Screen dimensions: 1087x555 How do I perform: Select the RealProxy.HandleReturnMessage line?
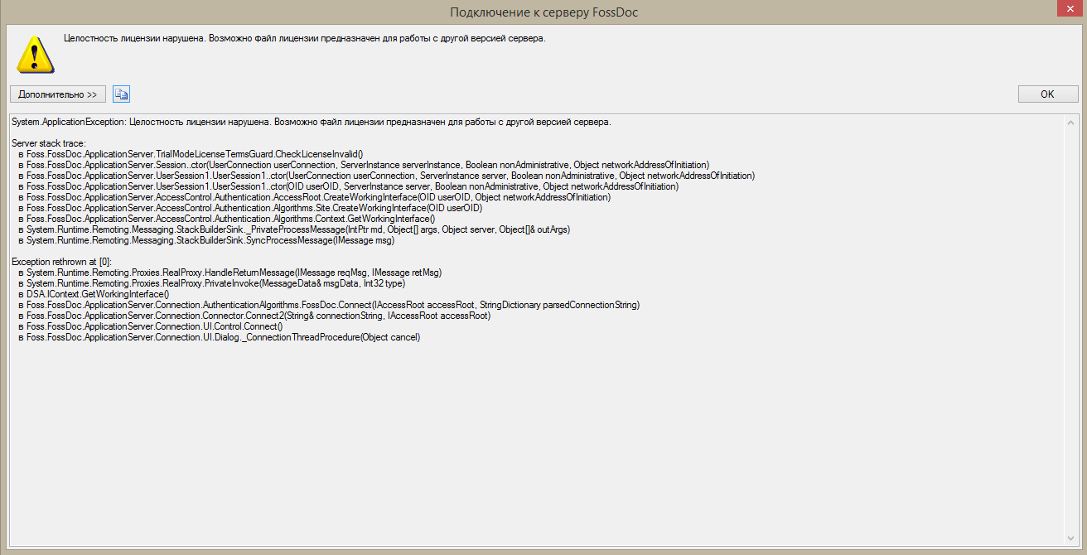(x=230, y=273)
